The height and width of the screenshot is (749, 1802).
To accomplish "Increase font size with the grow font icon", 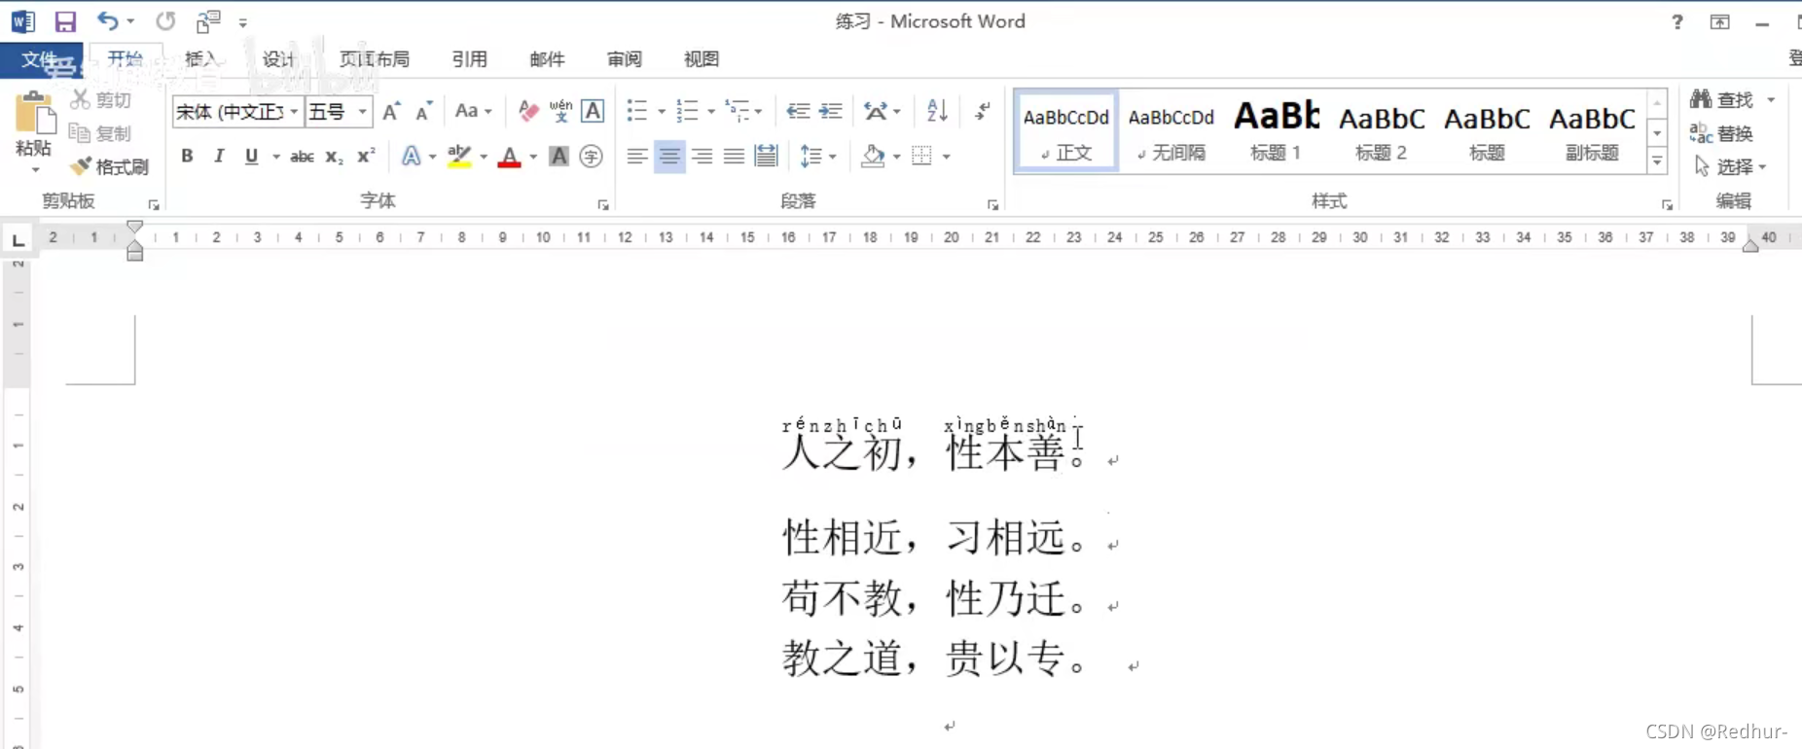I will tap(391, 111).
